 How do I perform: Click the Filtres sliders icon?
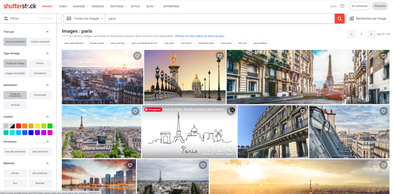click(x=6, y=18)
